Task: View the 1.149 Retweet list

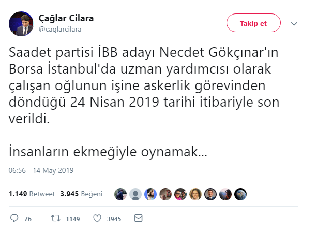Action: [32, 194]
